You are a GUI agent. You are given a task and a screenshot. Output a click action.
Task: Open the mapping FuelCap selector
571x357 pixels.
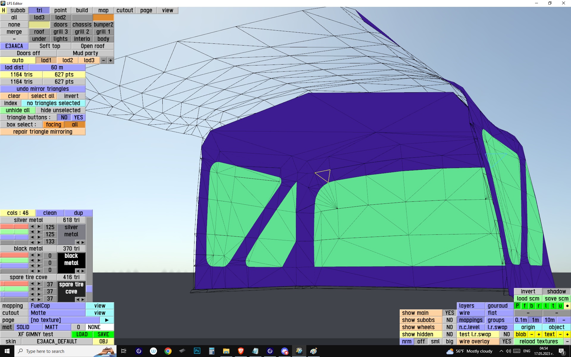pos(57,306)
